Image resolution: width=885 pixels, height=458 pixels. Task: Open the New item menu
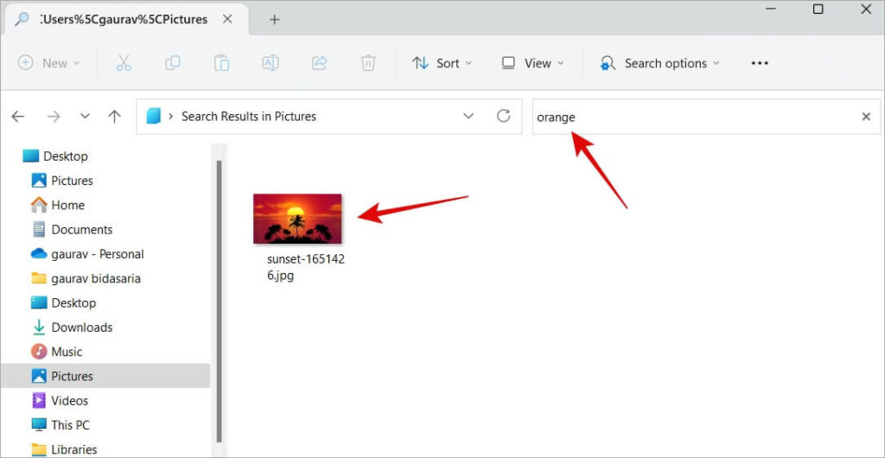[x=48, y=62]
